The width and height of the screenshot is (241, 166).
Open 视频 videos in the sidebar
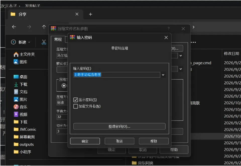[x=20, y=114]
